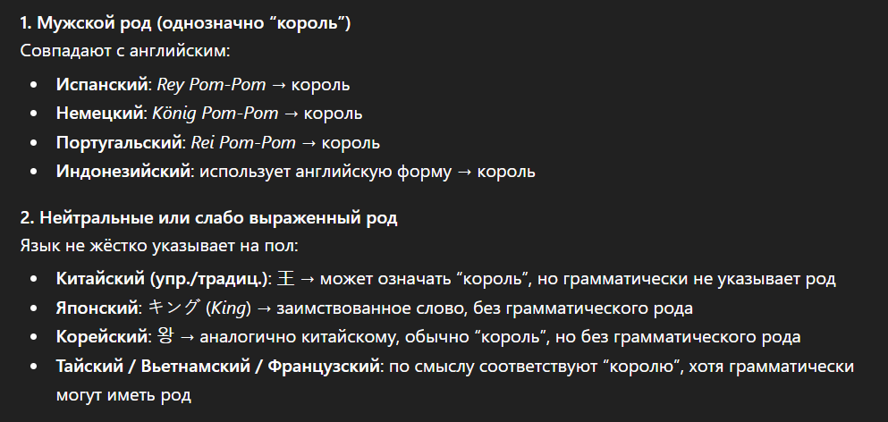Click the bold word Индонезийский

pos(123,171)
